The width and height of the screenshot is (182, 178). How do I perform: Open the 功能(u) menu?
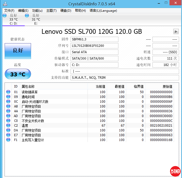37,11
